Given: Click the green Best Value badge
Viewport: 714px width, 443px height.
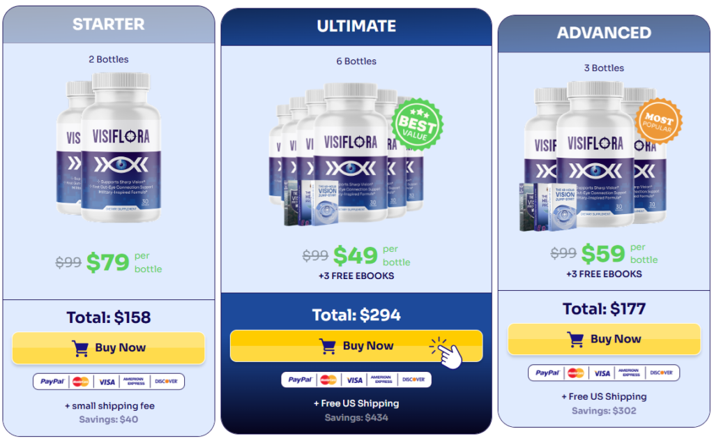Looking at the screenshot, I should click(x=417, y=124).
